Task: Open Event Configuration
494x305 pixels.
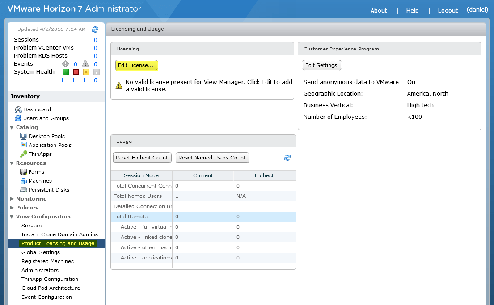Action: pos(46,297)
